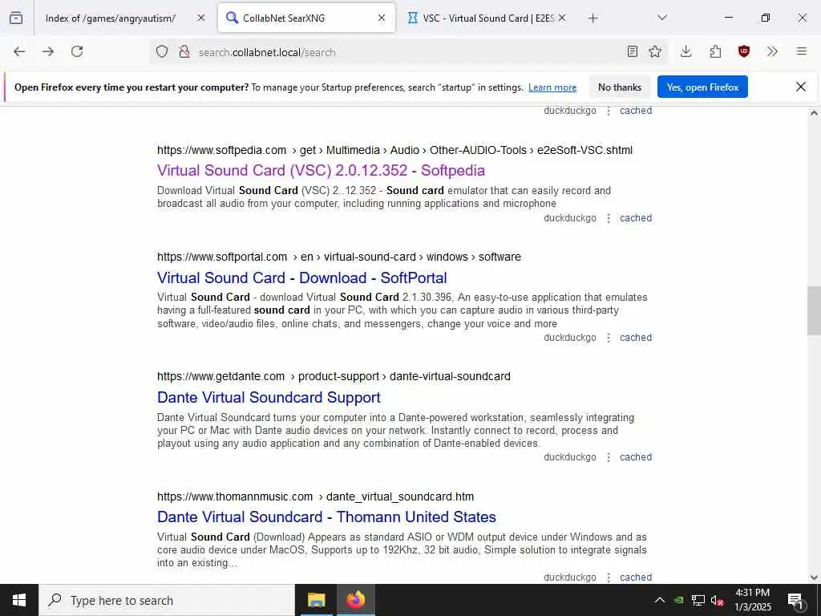Click the https://www.thomannmusic.com URL text
The image size is (821, 616).
[x=235, y=496]
